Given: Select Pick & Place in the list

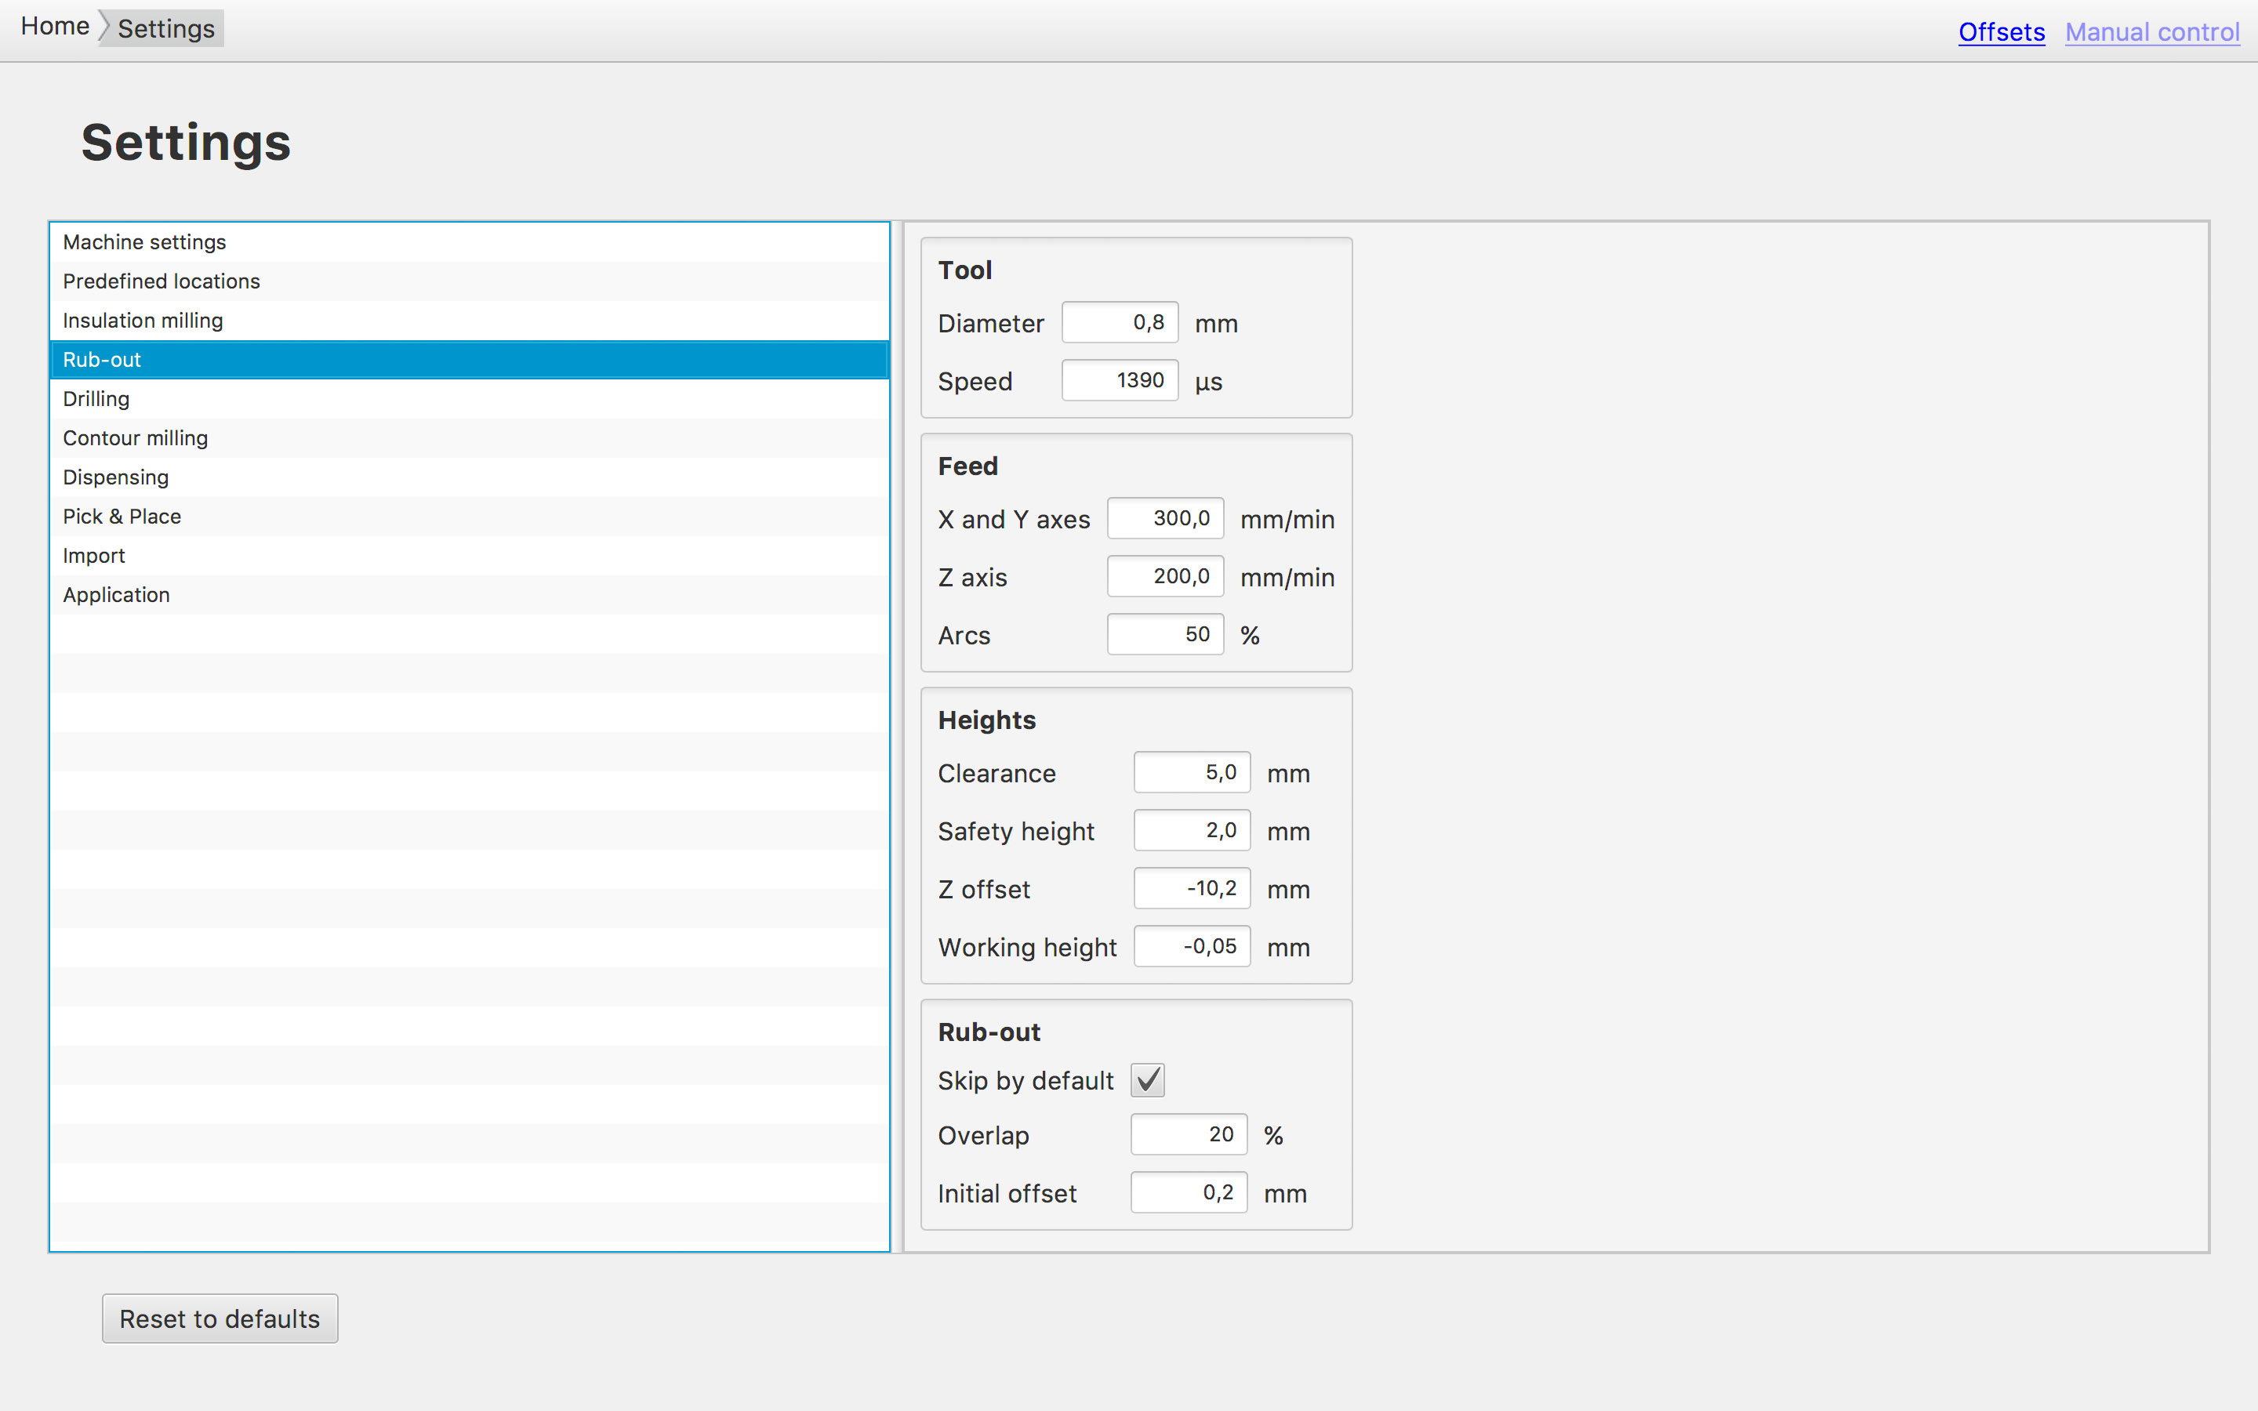Looking at the screenshot, I should pyautogui.click(x=470, y=516).
